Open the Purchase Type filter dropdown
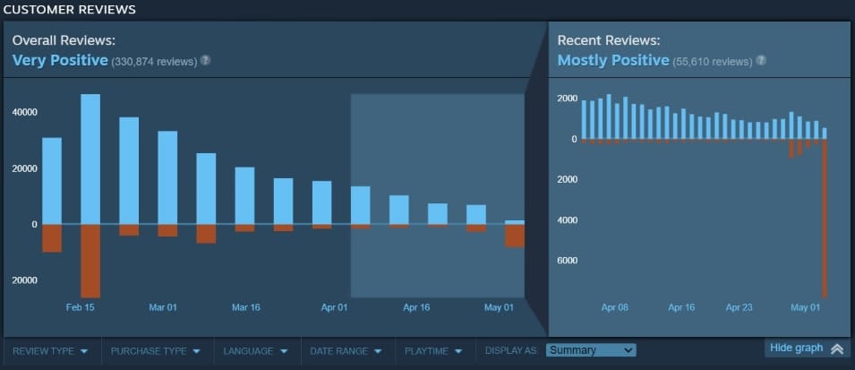 coord(157,351)
